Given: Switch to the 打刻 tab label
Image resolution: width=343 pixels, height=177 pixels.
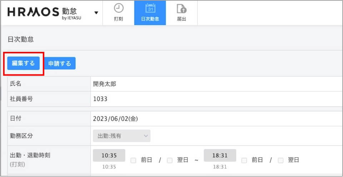Looking at the screenshot, I should pos(119,19).
